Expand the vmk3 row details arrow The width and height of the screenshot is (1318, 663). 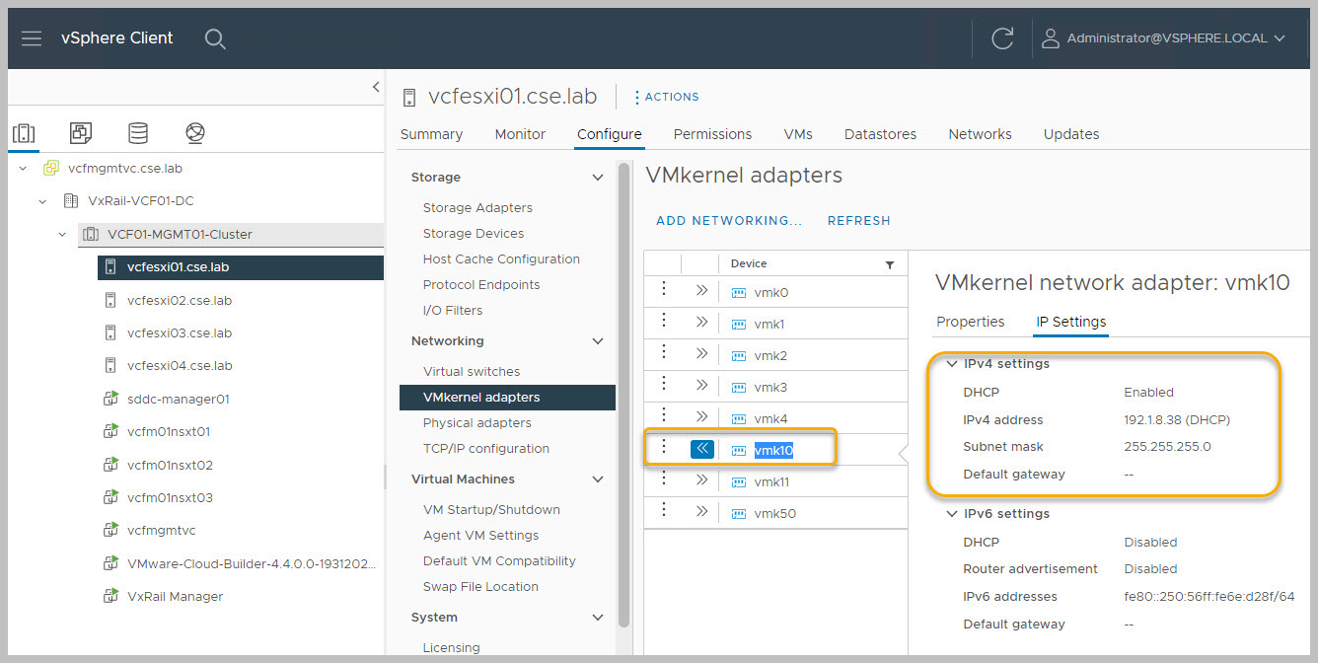point(701,386)
